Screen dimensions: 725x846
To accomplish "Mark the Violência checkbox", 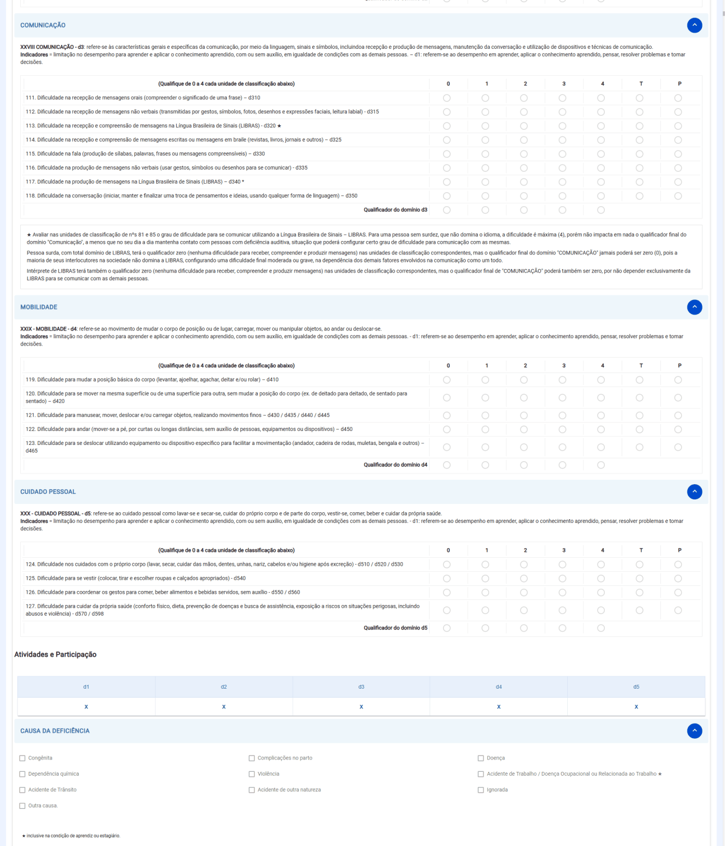I will tap(252, 774).
